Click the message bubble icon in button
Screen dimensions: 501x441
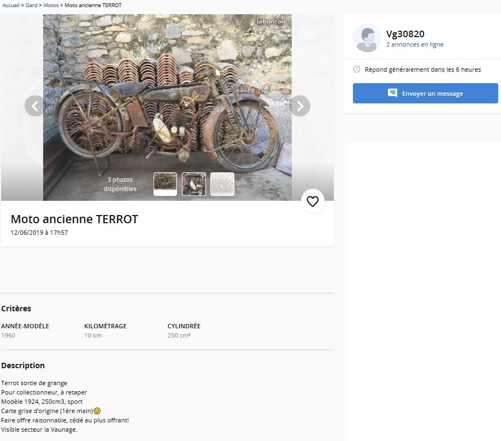pos(392,93)
